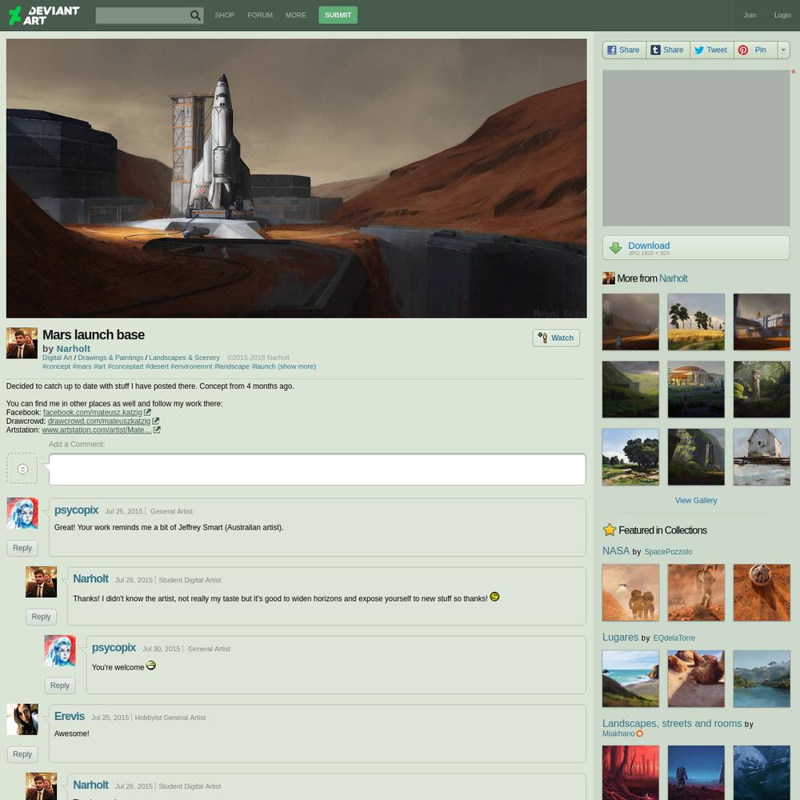The height and width of the screenshot is (800, 800).
Task: Click the emoticon picker in comment box
Action: pos(22,469)
